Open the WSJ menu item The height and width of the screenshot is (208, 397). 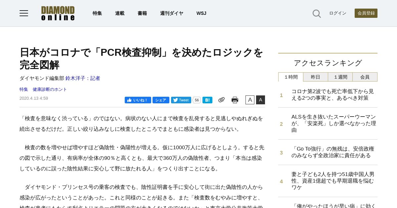[201, 13]
